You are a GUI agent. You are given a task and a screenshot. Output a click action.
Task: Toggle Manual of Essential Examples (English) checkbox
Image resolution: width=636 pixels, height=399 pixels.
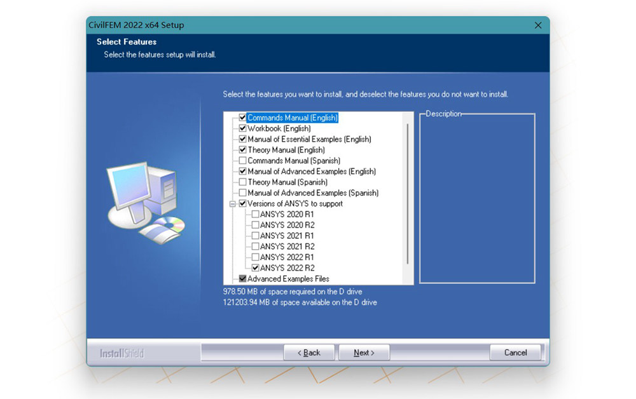pyautogui.click(x=242, y=139)
